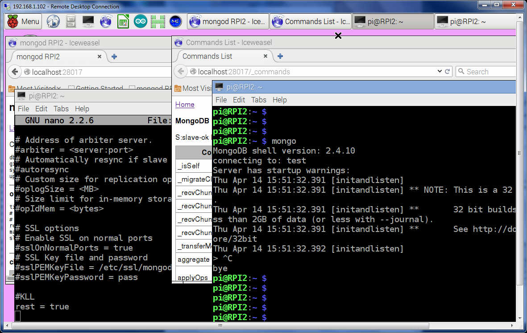Open the Raspberry Pi Menu button
Viewport: 527px width, 333px height.
click(x=24, y=21)
